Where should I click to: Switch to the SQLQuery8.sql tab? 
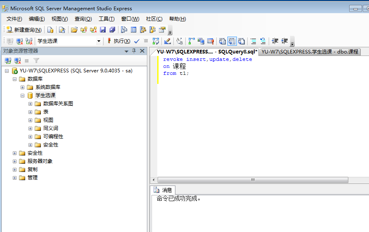[x=207, y=51]
